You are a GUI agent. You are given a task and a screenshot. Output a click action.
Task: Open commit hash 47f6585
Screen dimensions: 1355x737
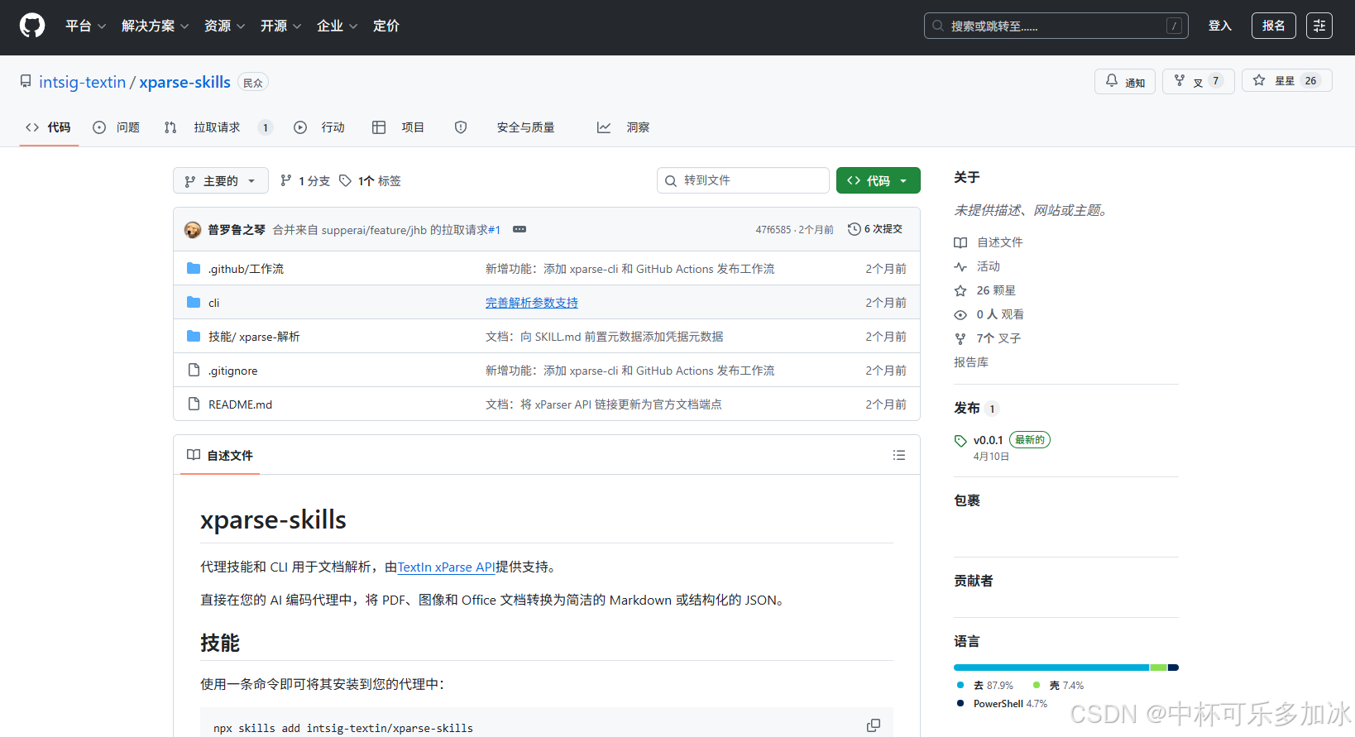point(773,229)
